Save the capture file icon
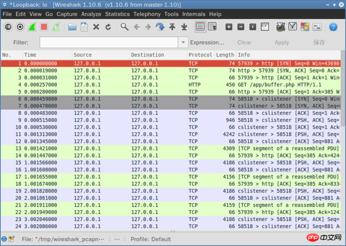The height and width of the screenshot is (246, 346). (84, 27)
